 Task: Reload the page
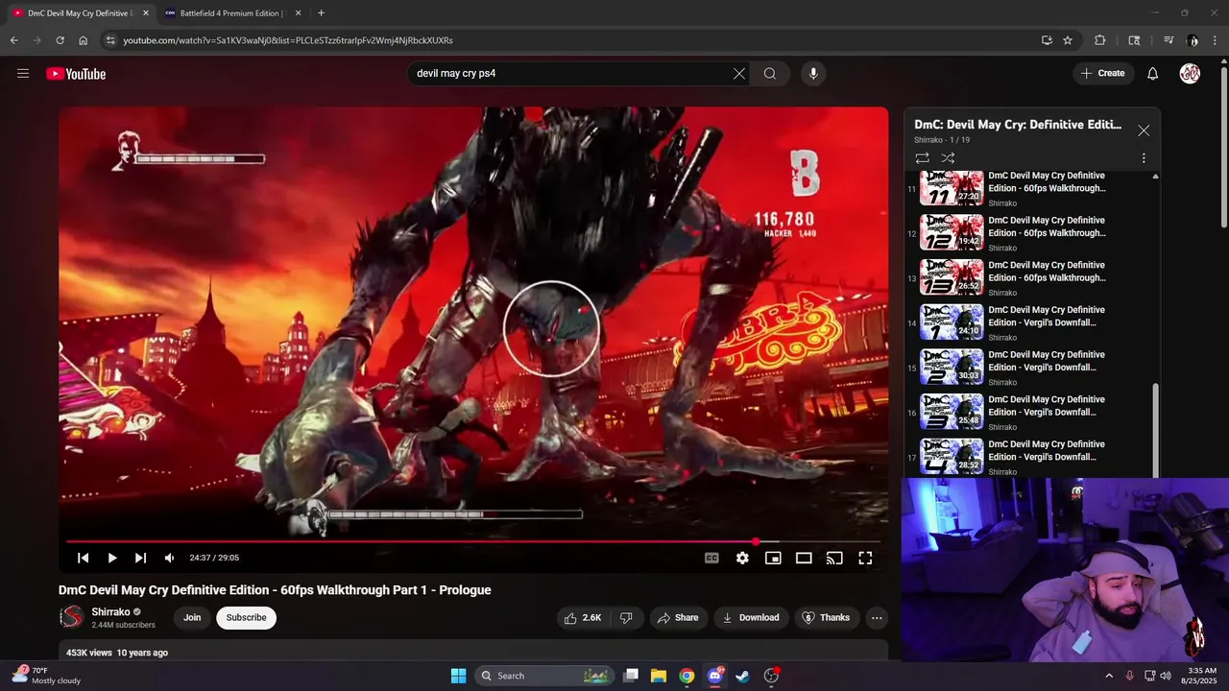pos(60,40)
